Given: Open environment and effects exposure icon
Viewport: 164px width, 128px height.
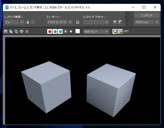Looking at the screenshot, I should pos(120,22).
